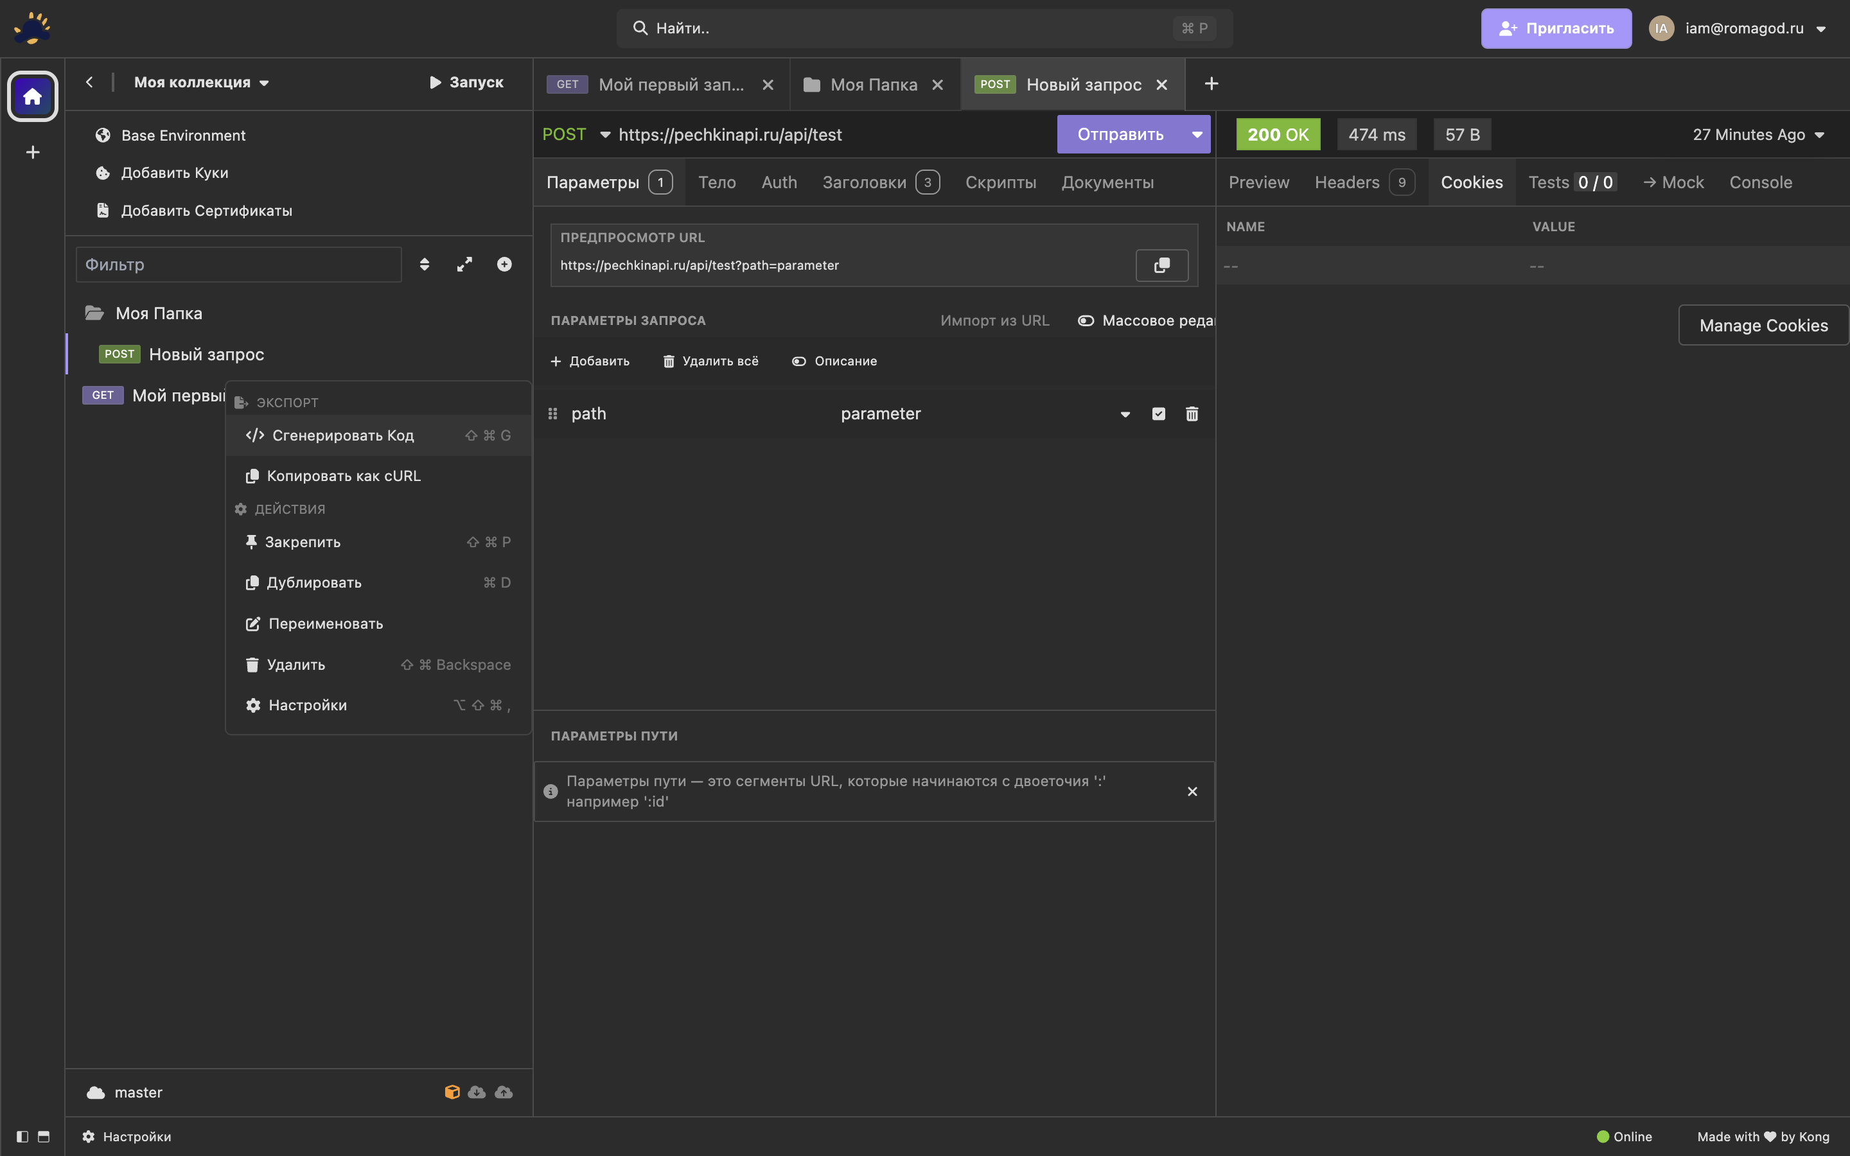This screenshot has height=1156, width=1850.
Task: Uncheck the path parameter enabled checkbox
Action: coord(1158,414)
